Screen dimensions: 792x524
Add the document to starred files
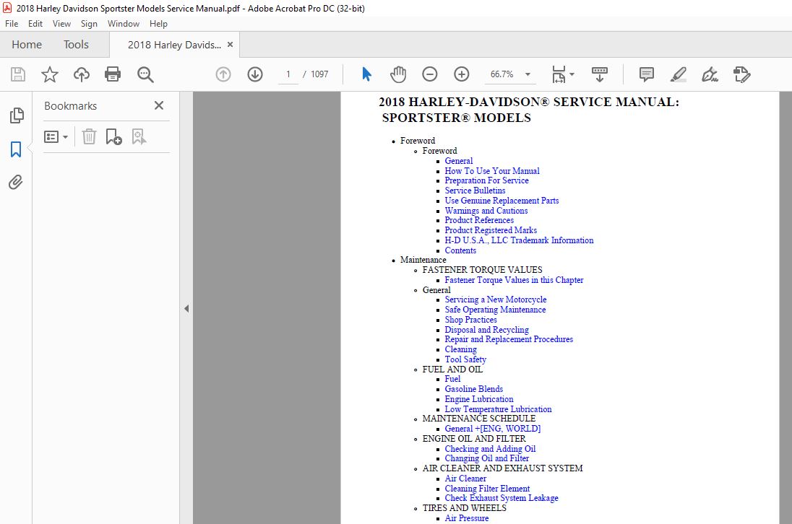point(49,74)
